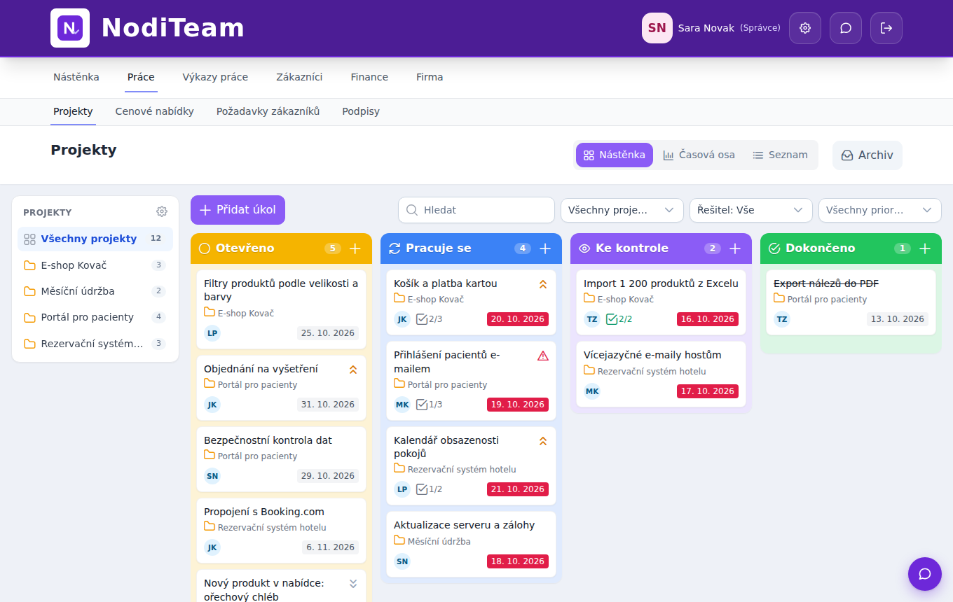Select E-shop Kovač project in sidebar

[95, 265]
